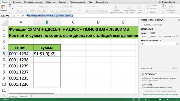Screen dimensions: 180x101
Task: Open the fill color dropdown arrow
Action: click(x=41, y=11)
